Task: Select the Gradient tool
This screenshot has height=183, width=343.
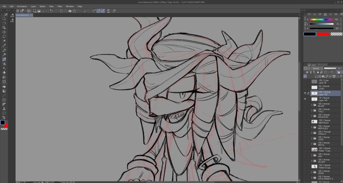Action: pyautogui.click(x=4, y=91)
